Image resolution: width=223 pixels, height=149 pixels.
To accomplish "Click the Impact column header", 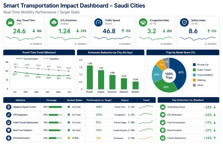I will click(125, 100).
